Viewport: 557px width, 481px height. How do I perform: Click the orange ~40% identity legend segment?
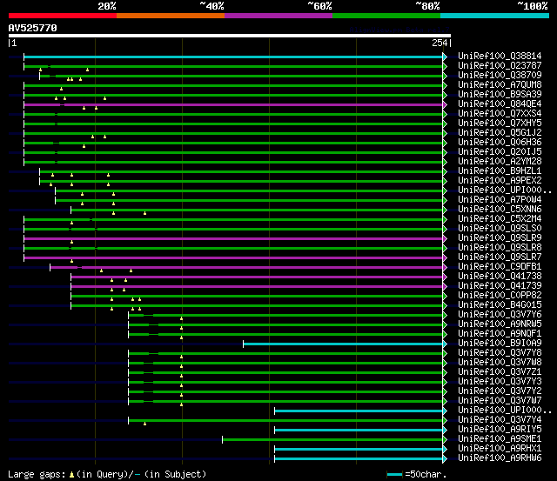click(170, 16)
